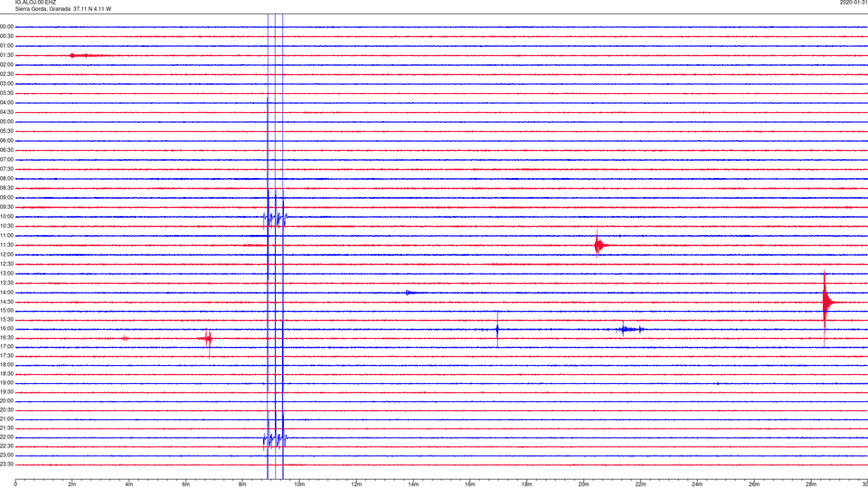Click the station code IG.ALOJ.00.EHZ header
868x488 pixels.
coord(36,3)
